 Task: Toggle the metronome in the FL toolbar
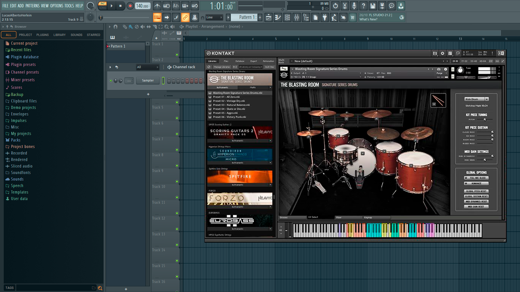pos(157,6)
